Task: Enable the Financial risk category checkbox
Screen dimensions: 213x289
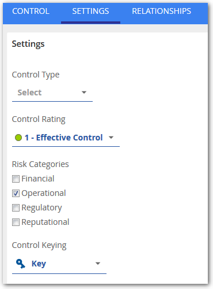Action: click(16, 179)
